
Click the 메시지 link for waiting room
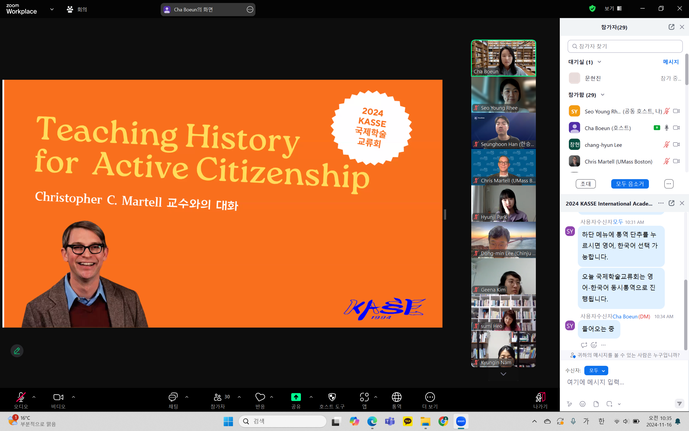(x=671, y=62)
